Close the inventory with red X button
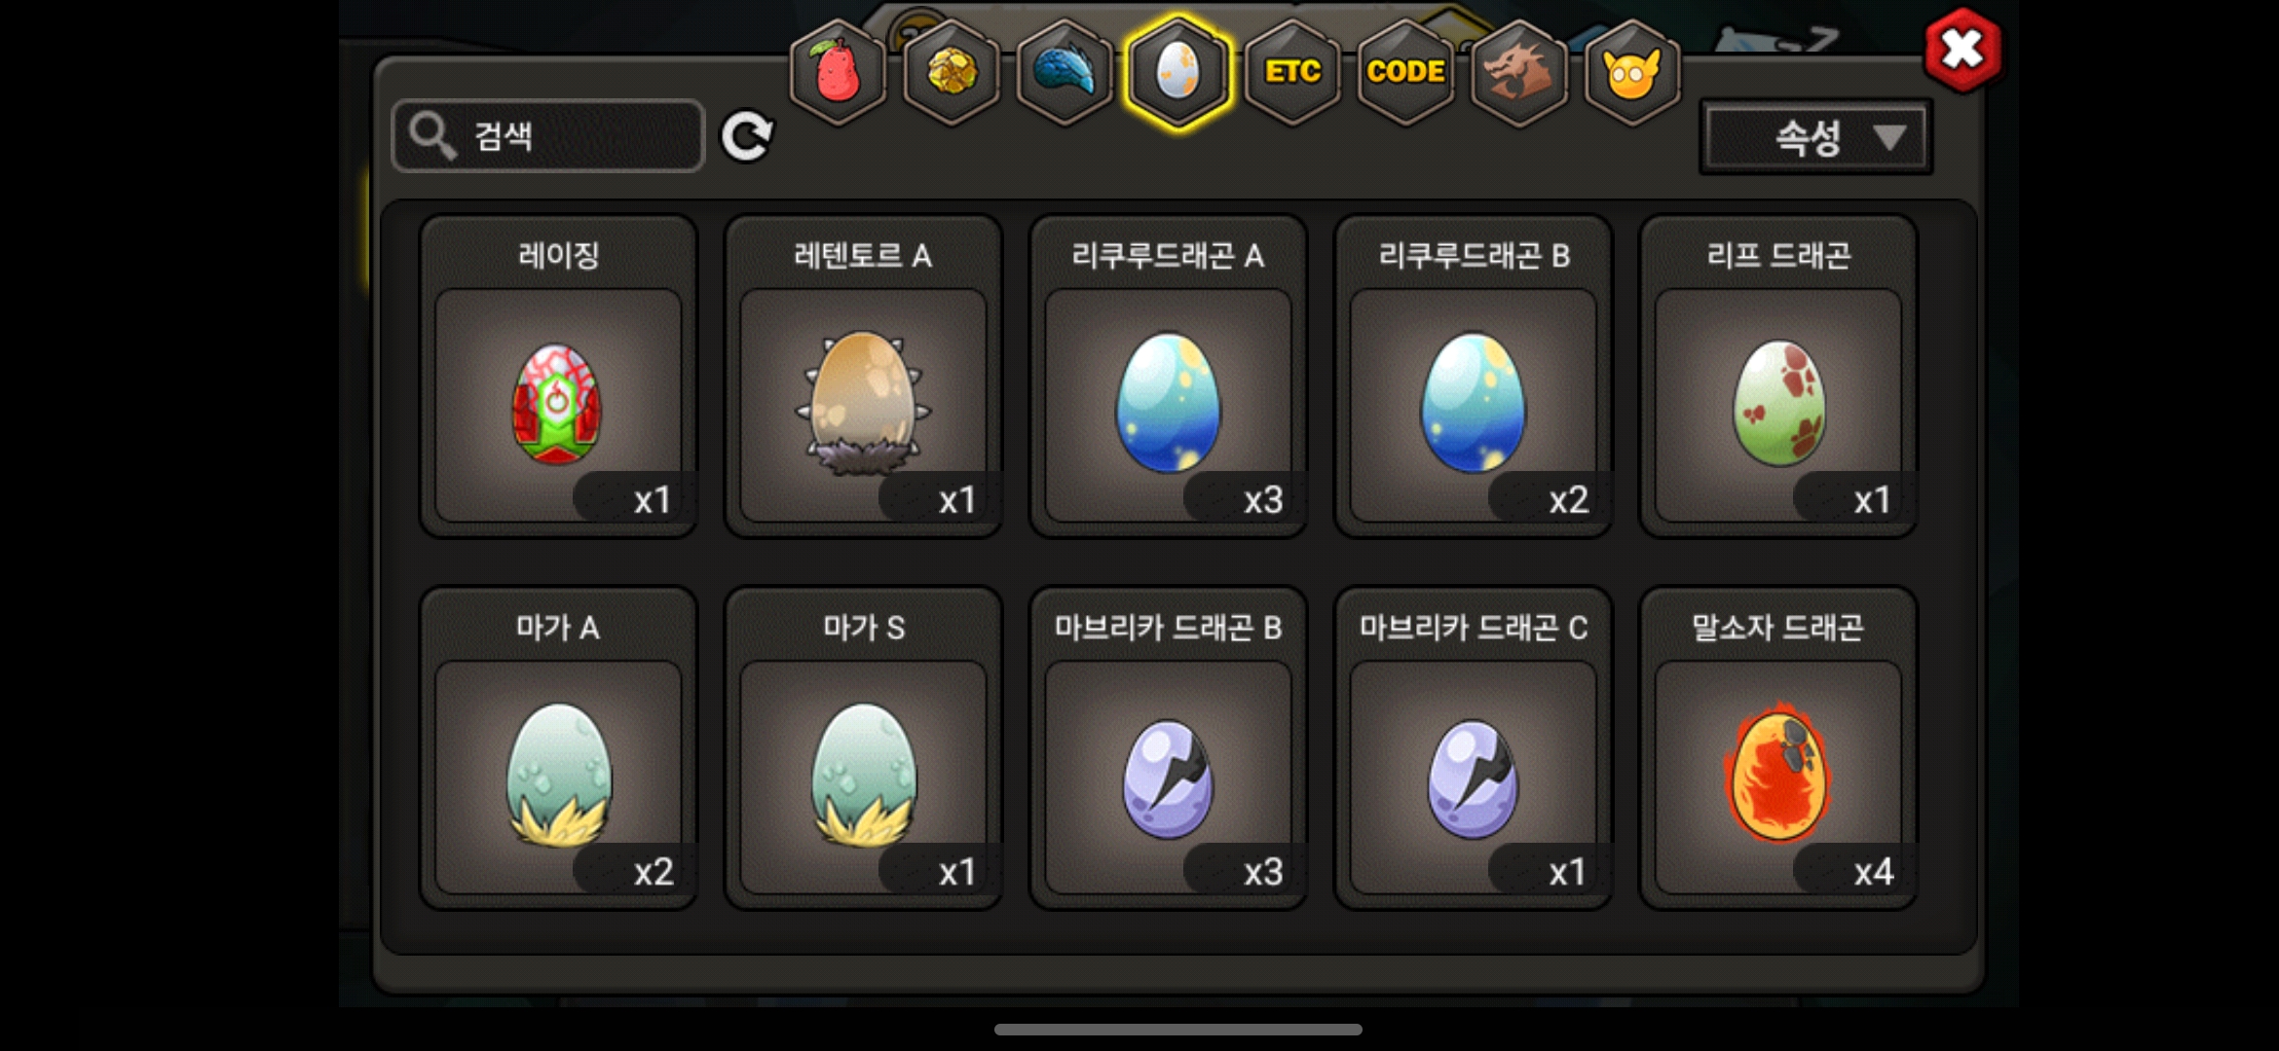Image resolution: width=2279 pixels, height=1051 pixels. click(x=1963, y=50)
